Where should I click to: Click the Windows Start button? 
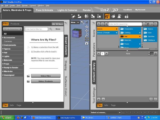click(7, 118)
